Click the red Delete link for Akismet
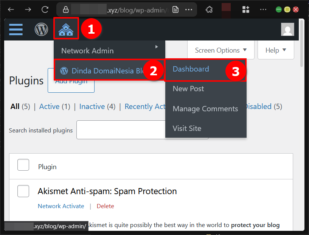309x235 pixels. tap(105, 206)
